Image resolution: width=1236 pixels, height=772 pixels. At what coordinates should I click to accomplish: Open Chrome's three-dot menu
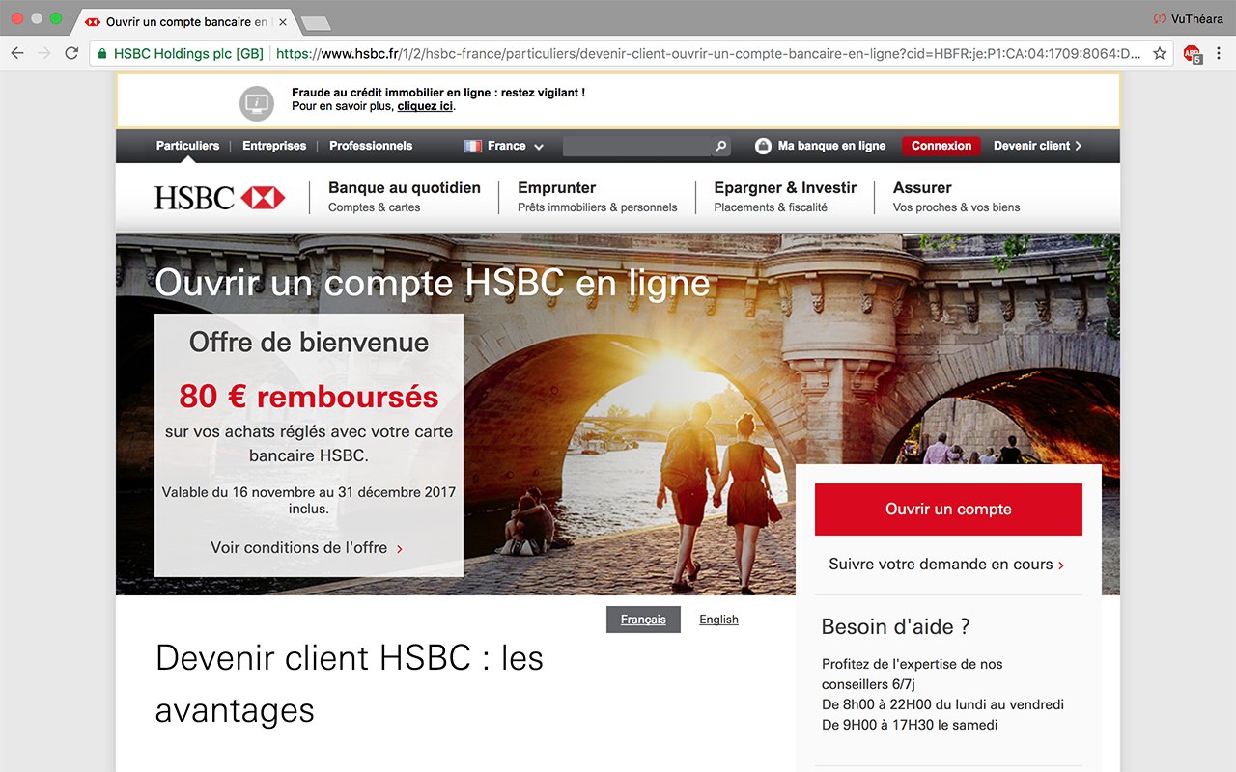pos(1220,54)
